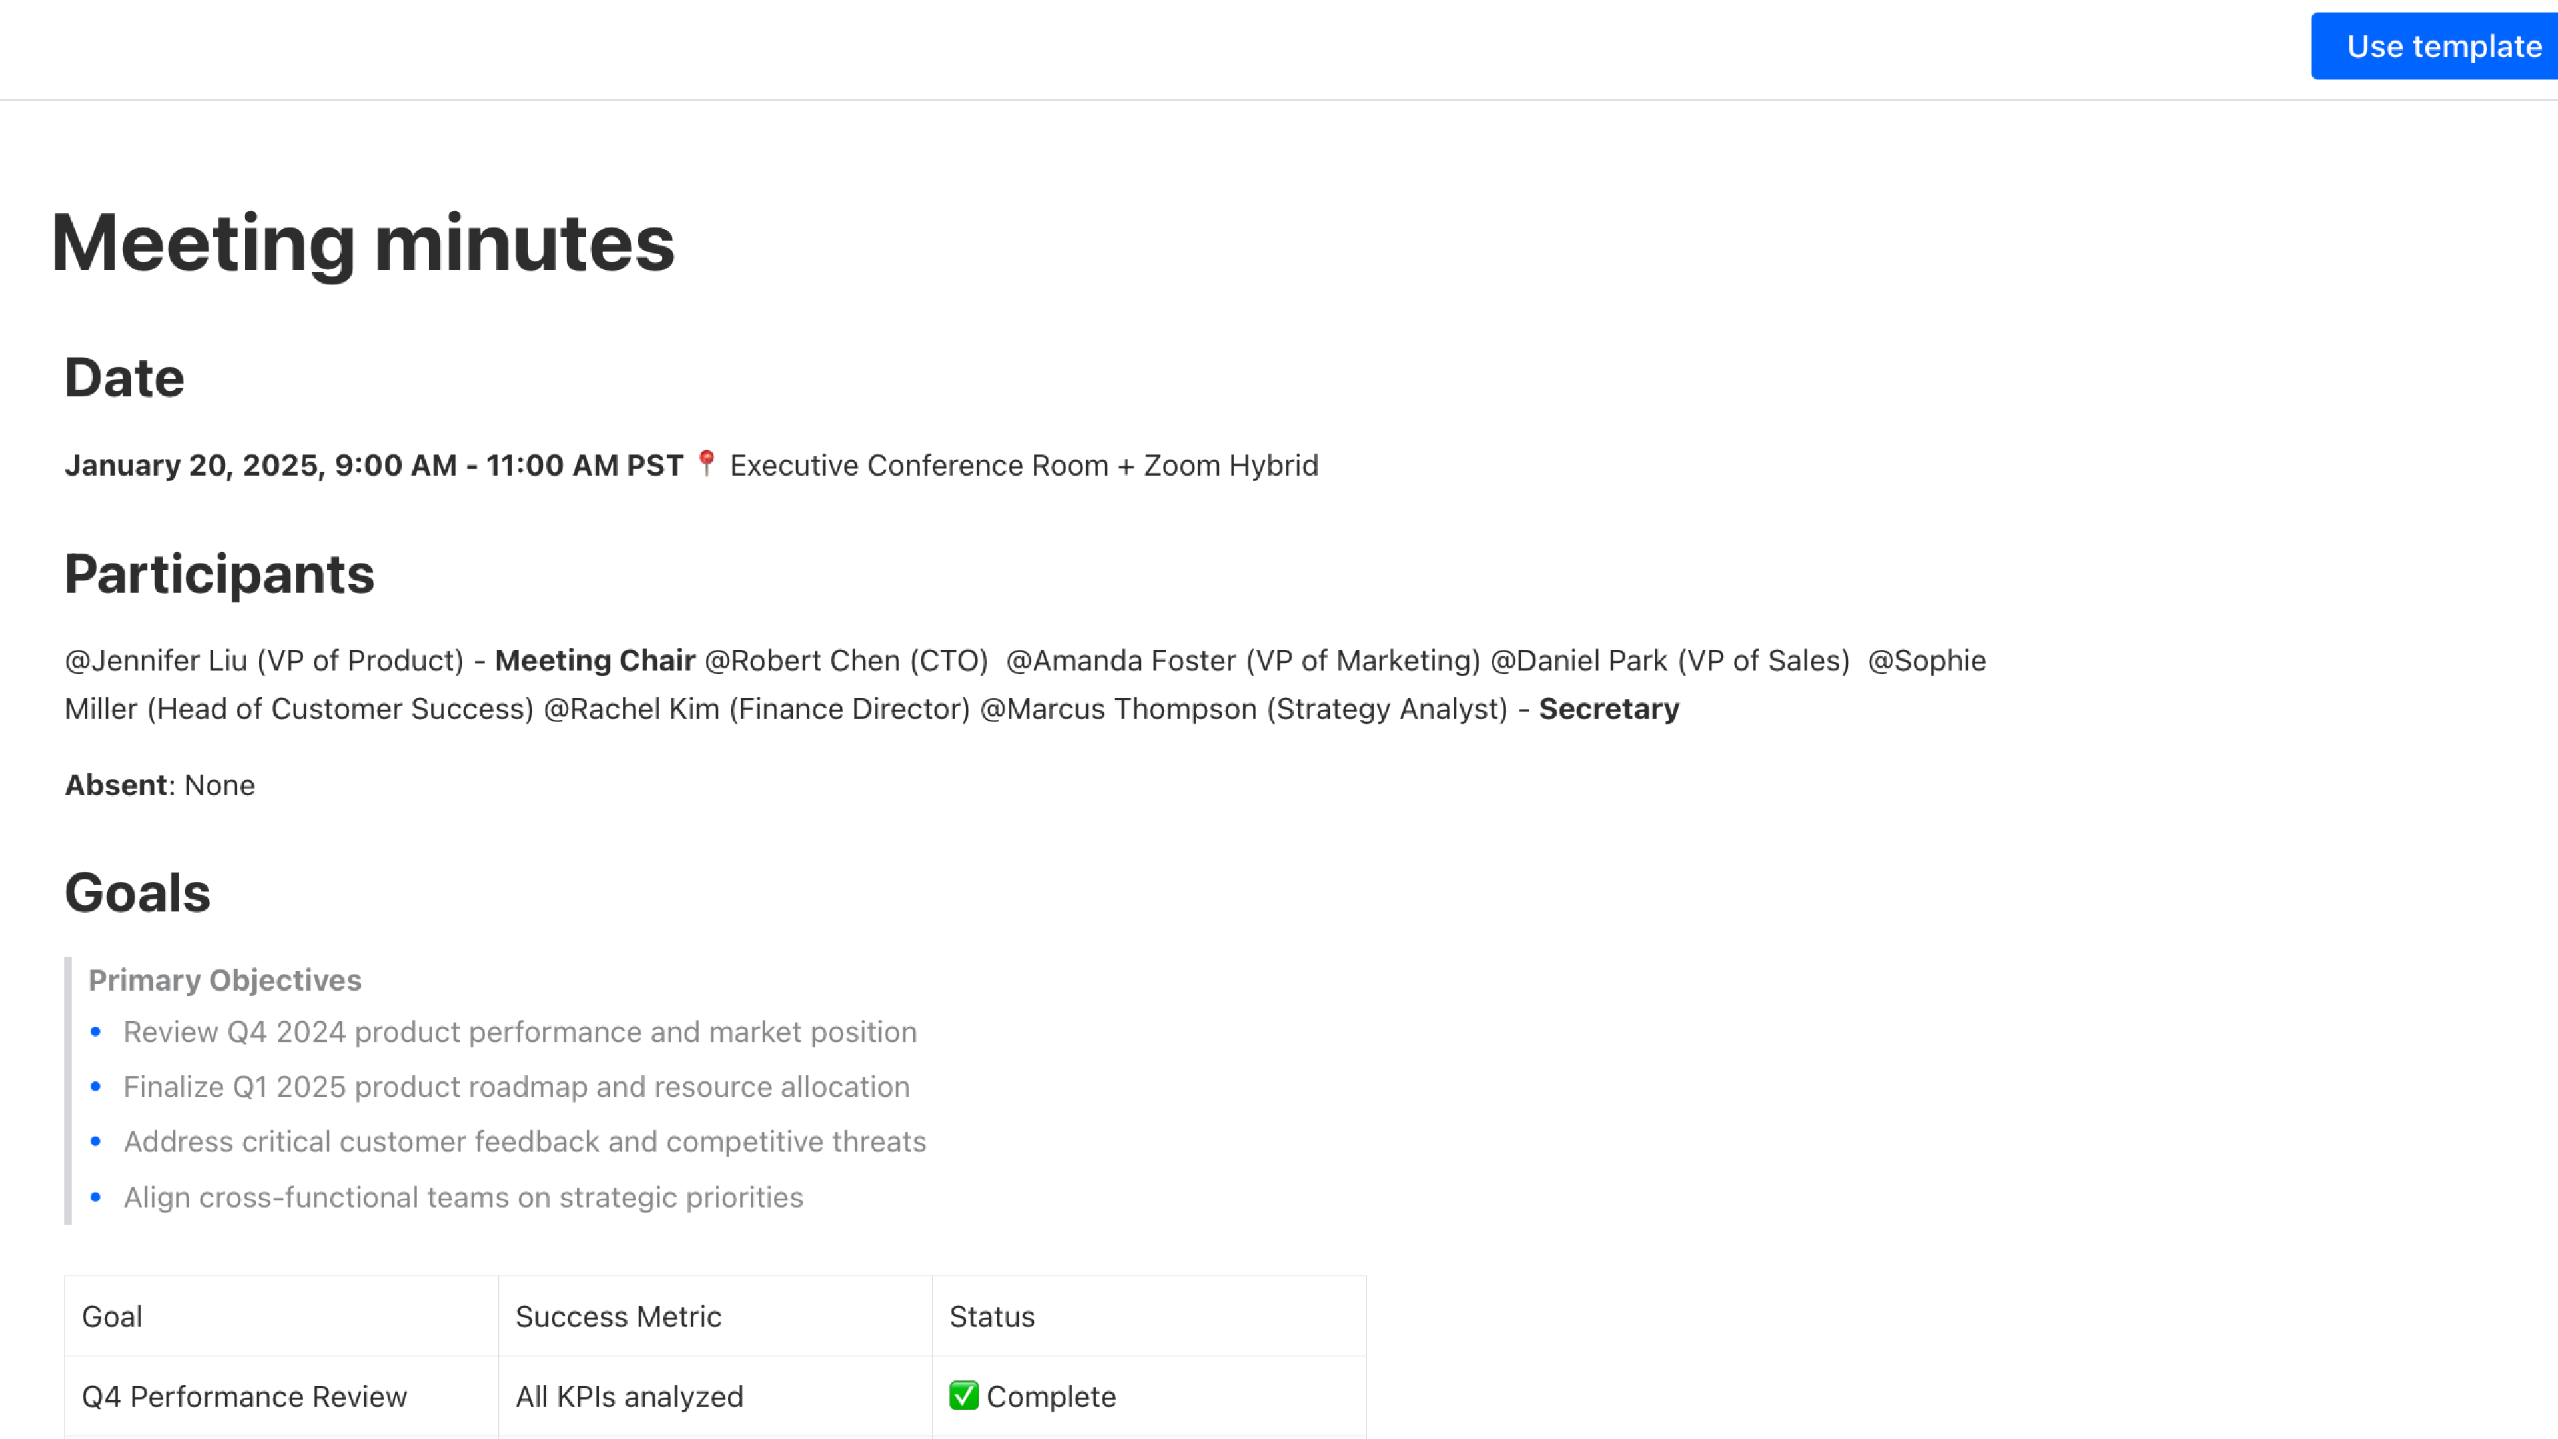Click the green Complete checkmark icon
2558x1439 pixels.
click(963, 1395)
